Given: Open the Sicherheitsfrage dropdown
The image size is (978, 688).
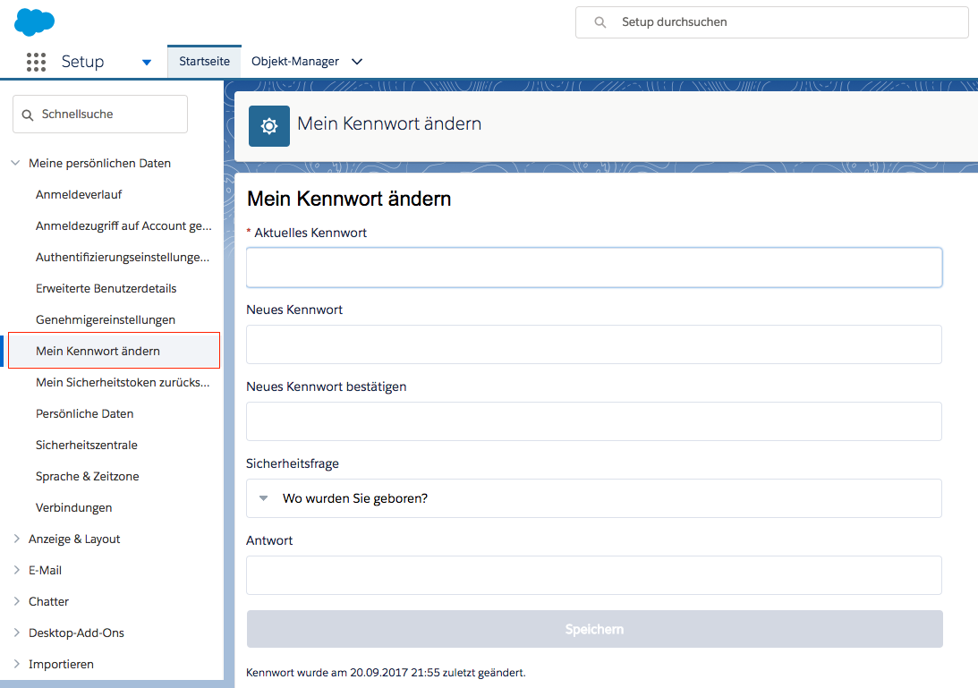Looking at the screenshot, I should point(594,498).
